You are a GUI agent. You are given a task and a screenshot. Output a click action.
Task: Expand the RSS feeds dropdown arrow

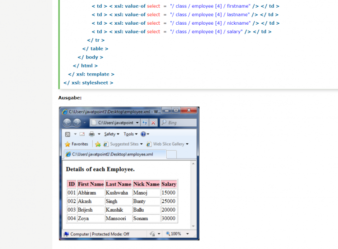(x=75, y=134)
